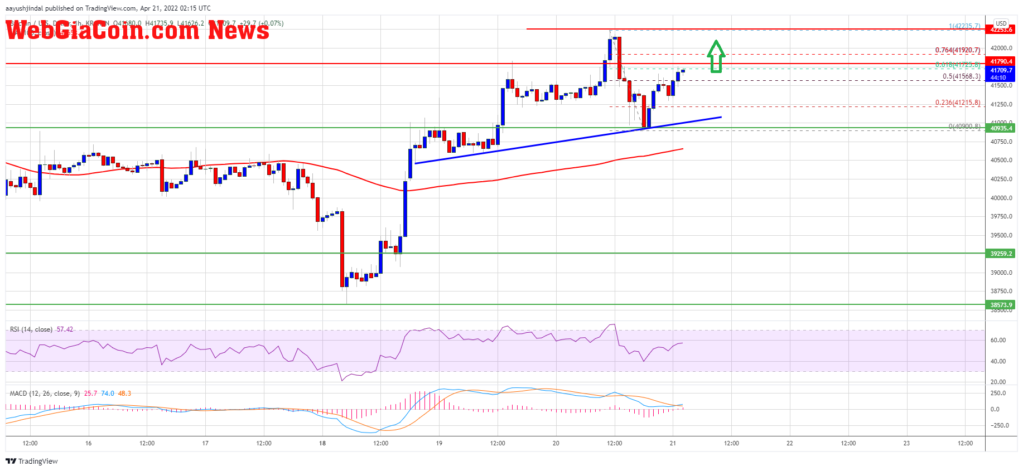1023x471 pixels.
Task: Click the Fibonacci label 0.764(41920.7)
Action: (958, 50)
